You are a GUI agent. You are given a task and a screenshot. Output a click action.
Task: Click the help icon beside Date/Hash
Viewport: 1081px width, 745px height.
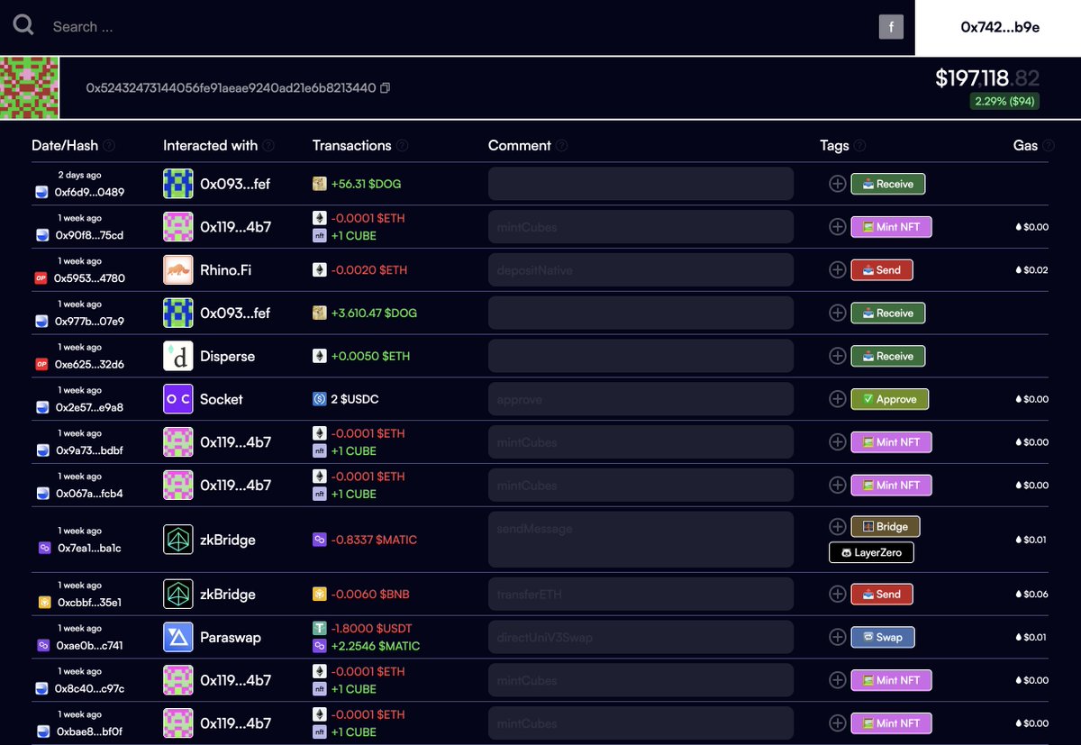tap(109, 146)
